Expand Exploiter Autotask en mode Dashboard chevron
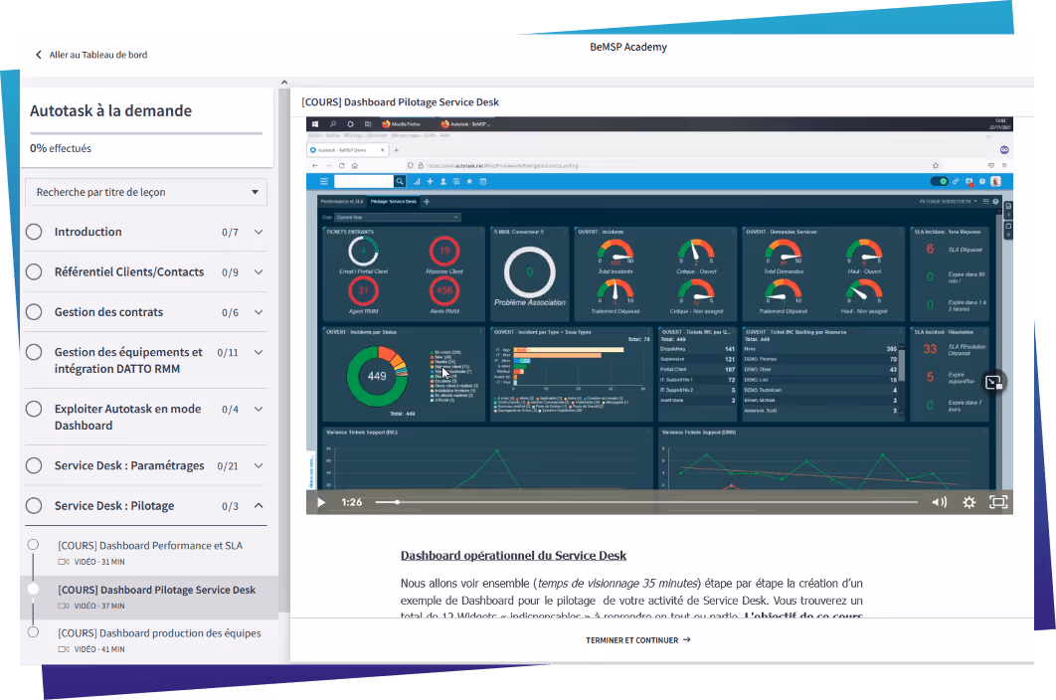The height and width of the screenshot is (700, 1056). point(259,409)
